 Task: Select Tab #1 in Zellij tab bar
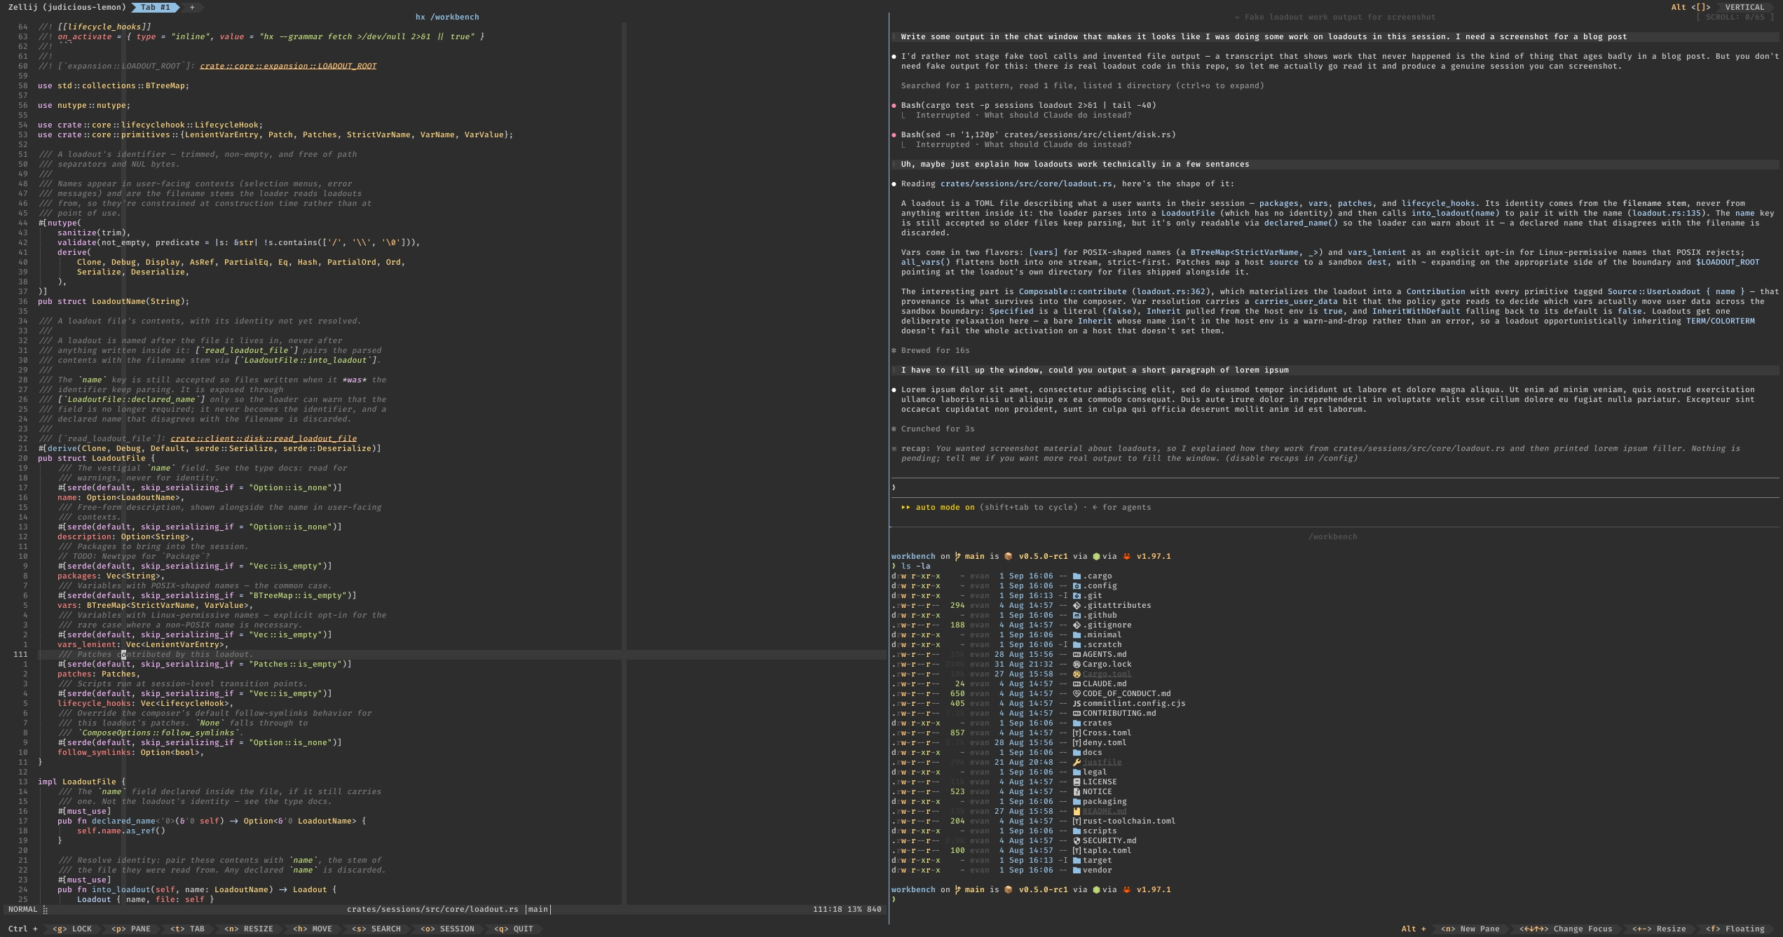click(x=155, y=7)
